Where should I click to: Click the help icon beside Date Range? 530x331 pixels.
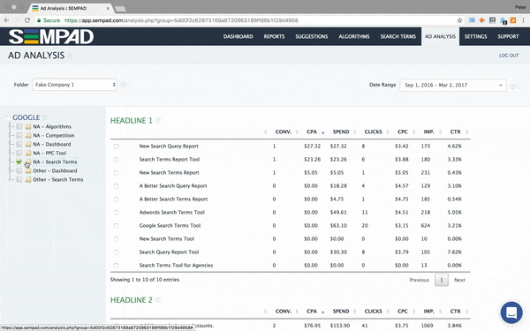tap(513, 87)
